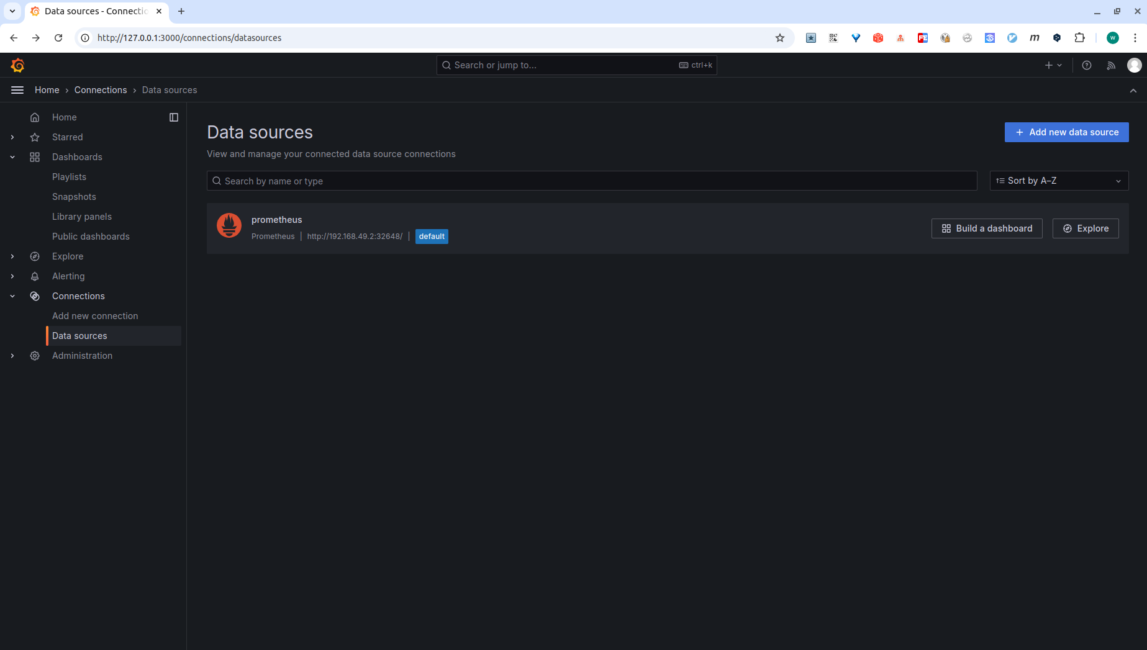Click the Alerting bell icon
The height and width of the screenshot is (650, 1147).
click(x=35, y=276)
